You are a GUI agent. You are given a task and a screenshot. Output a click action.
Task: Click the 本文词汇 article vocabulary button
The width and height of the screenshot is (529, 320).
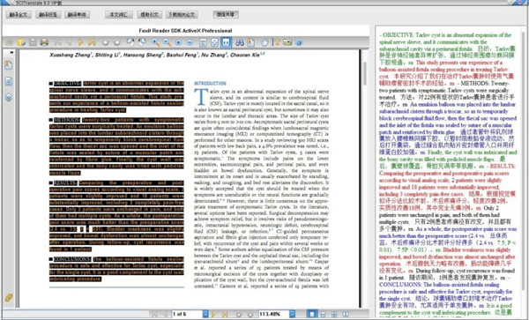118,15
